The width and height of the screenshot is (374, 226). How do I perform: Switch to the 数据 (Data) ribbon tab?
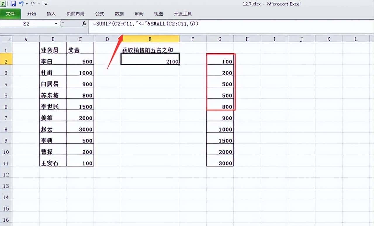(119, 14)
